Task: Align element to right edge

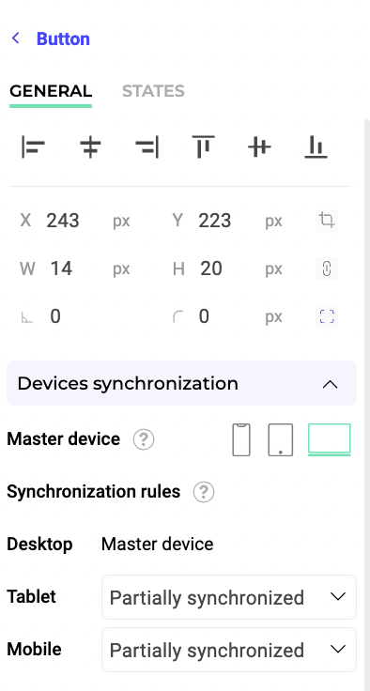Action: coord(146,147)
